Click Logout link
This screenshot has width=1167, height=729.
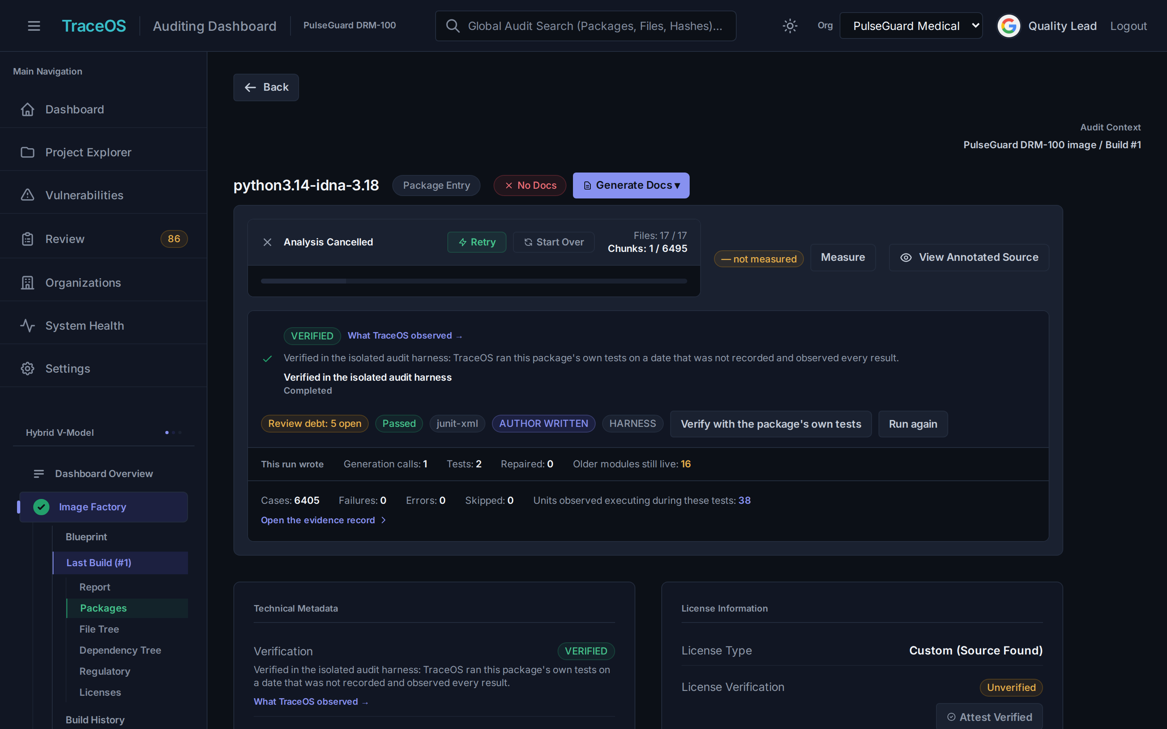tap(1128, 26)
